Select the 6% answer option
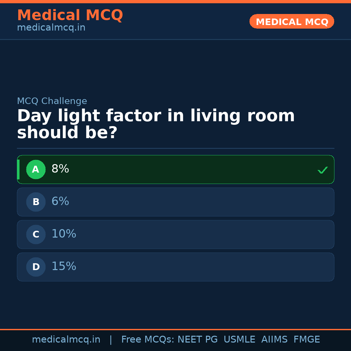 (175, 202)
